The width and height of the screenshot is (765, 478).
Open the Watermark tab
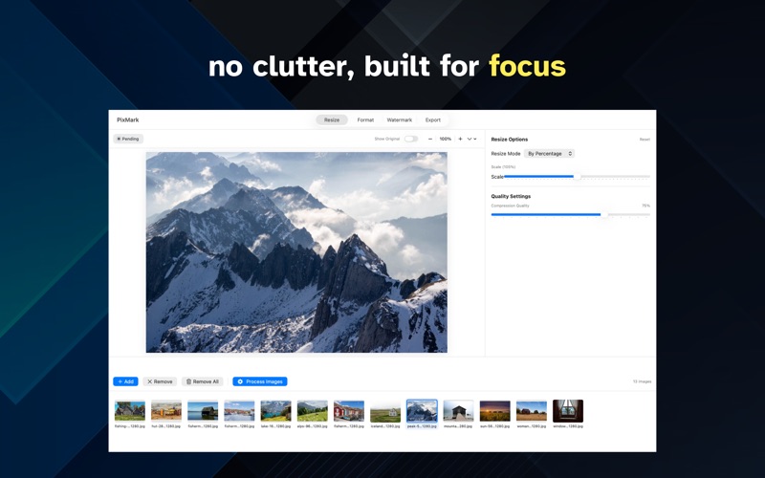pyautogui.click(x=400, y=120)
